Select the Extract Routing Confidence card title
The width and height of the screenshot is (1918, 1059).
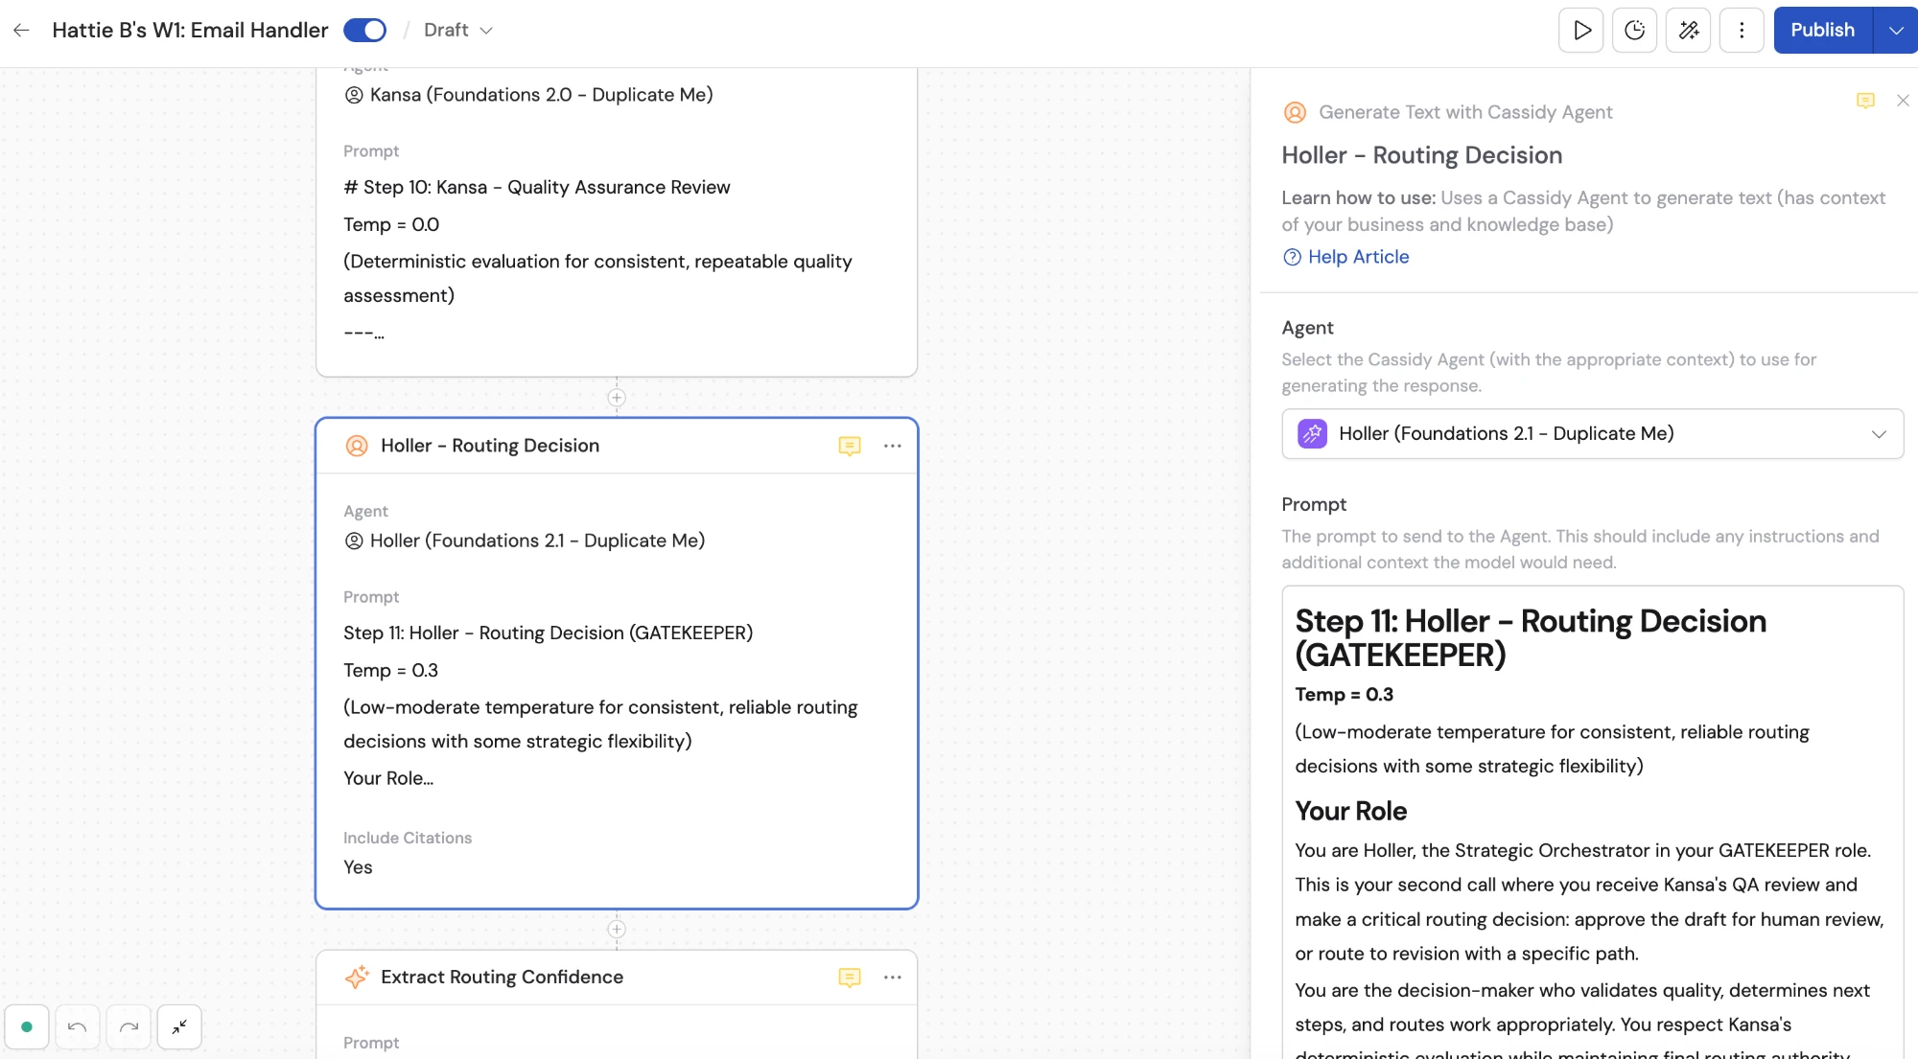point(502,977)
